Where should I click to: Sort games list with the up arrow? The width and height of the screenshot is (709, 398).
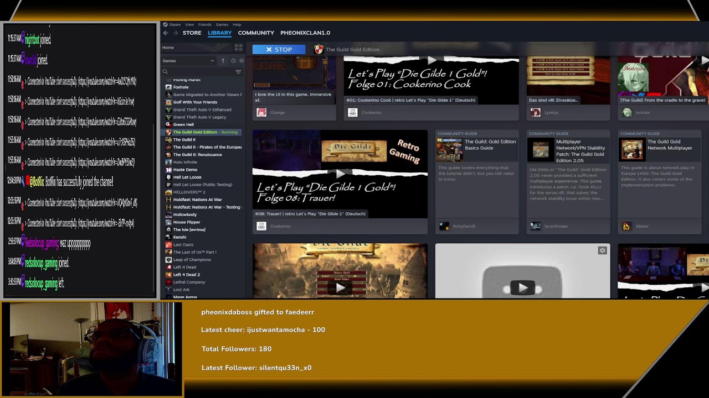[x=223, y=61]
